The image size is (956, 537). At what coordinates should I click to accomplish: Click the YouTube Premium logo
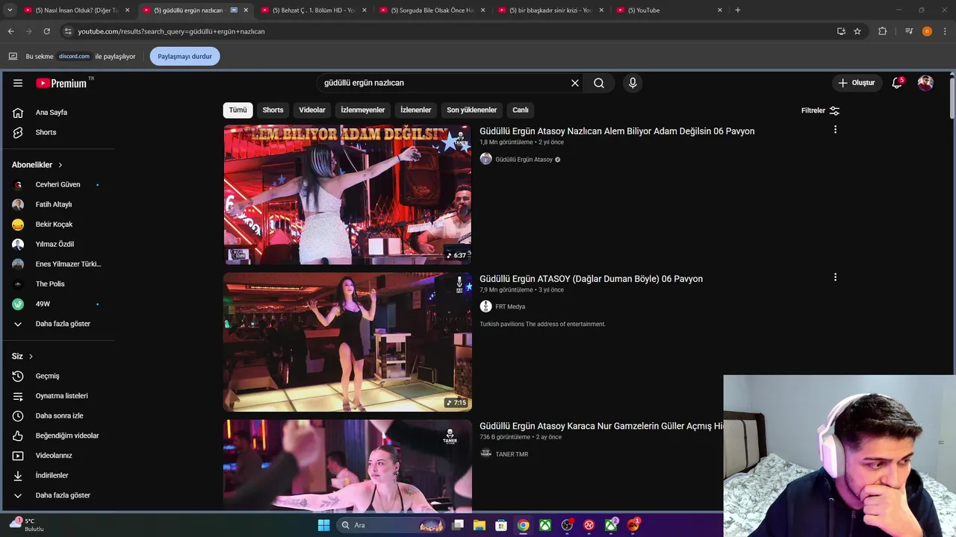61,83
